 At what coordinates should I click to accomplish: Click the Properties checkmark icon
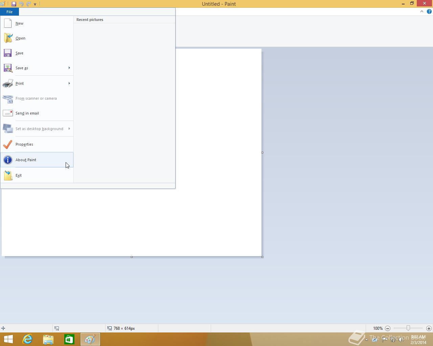click(8, 144)
